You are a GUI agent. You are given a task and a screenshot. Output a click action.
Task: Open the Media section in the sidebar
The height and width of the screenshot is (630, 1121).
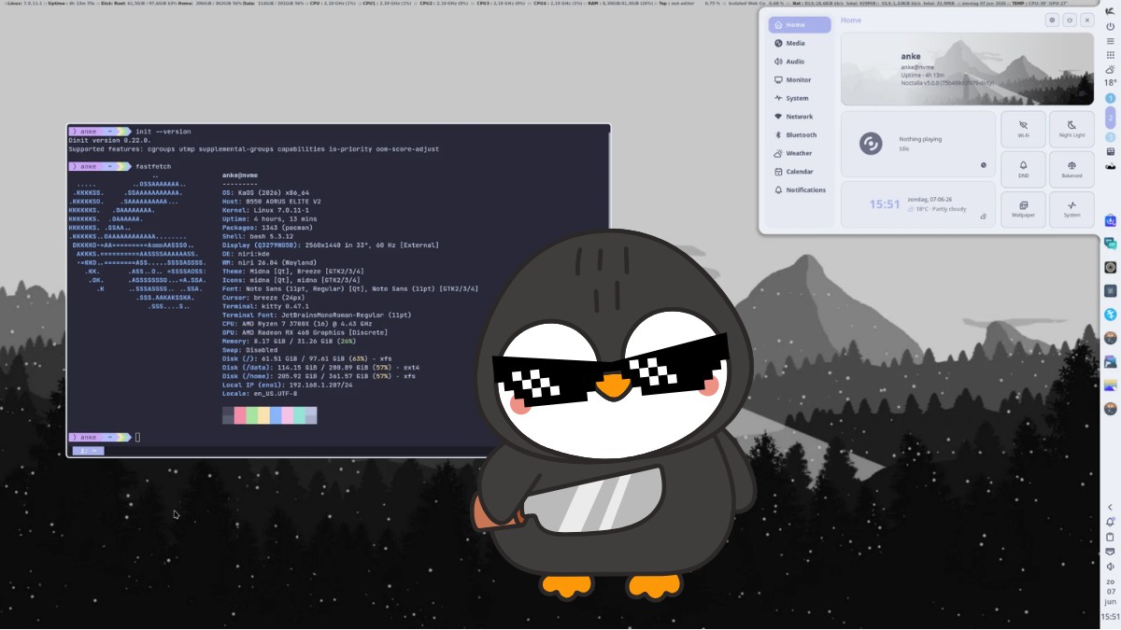[800, 43]
